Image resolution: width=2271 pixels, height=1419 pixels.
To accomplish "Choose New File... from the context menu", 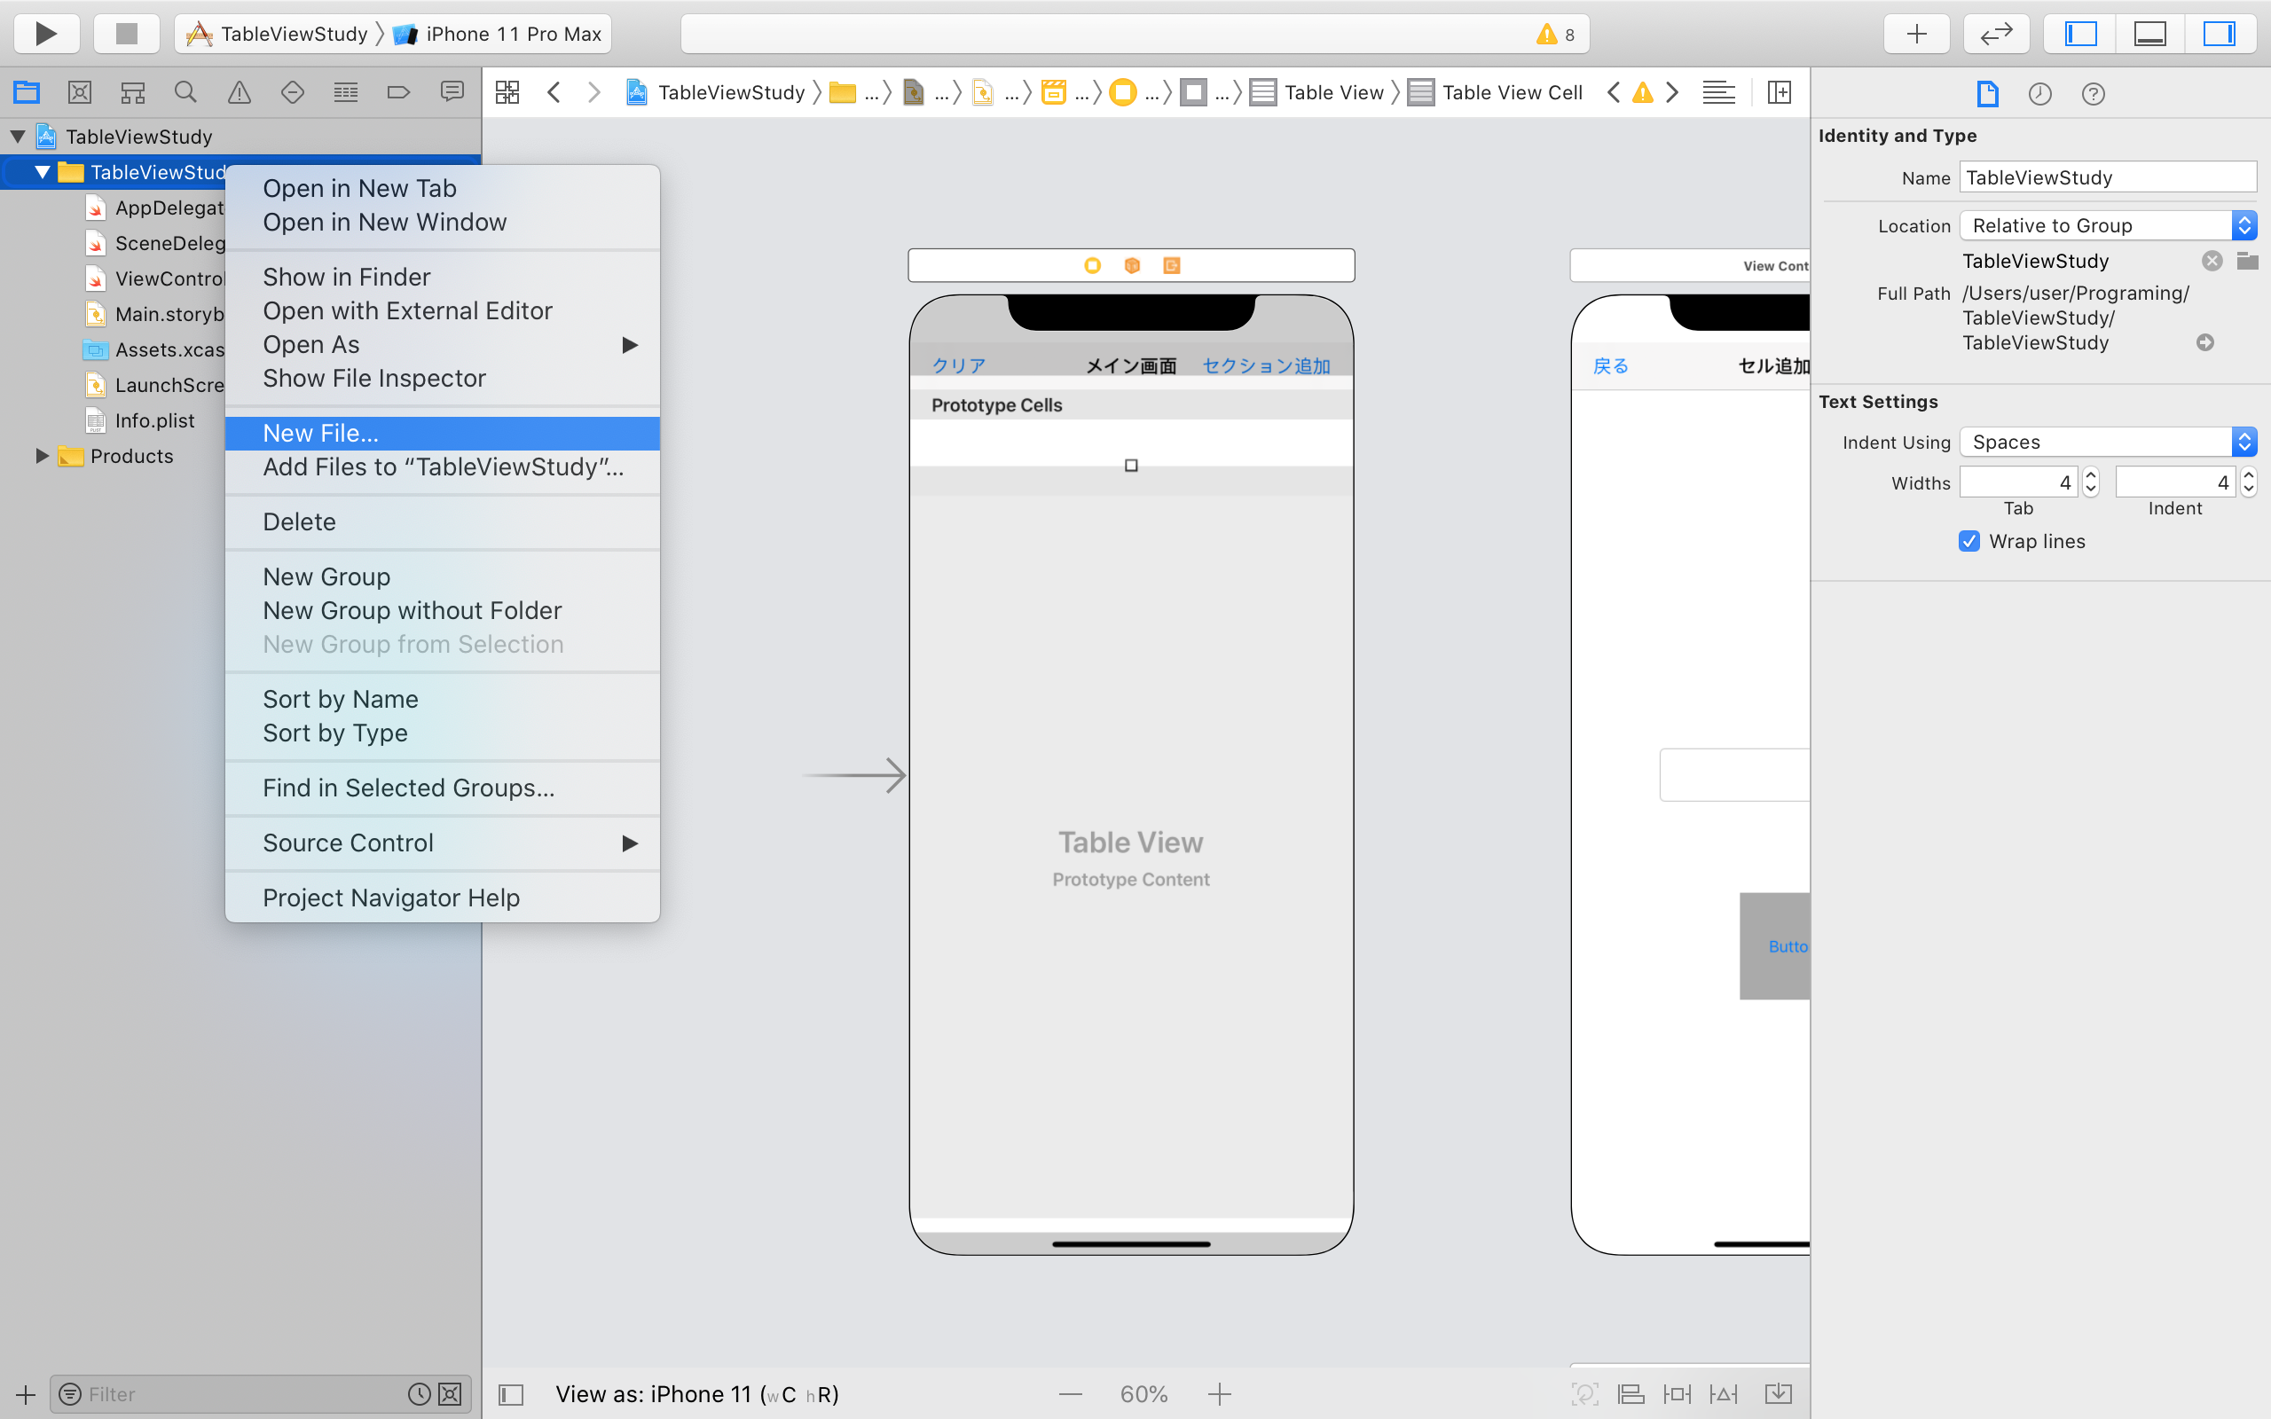I will 321,434.
